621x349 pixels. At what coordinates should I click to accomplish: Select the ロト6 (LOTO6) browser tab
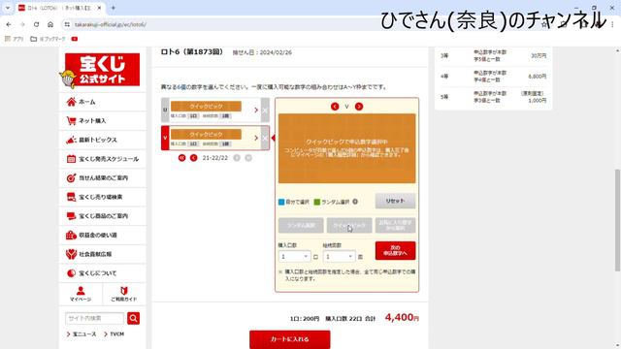click(x=59, y=8)
